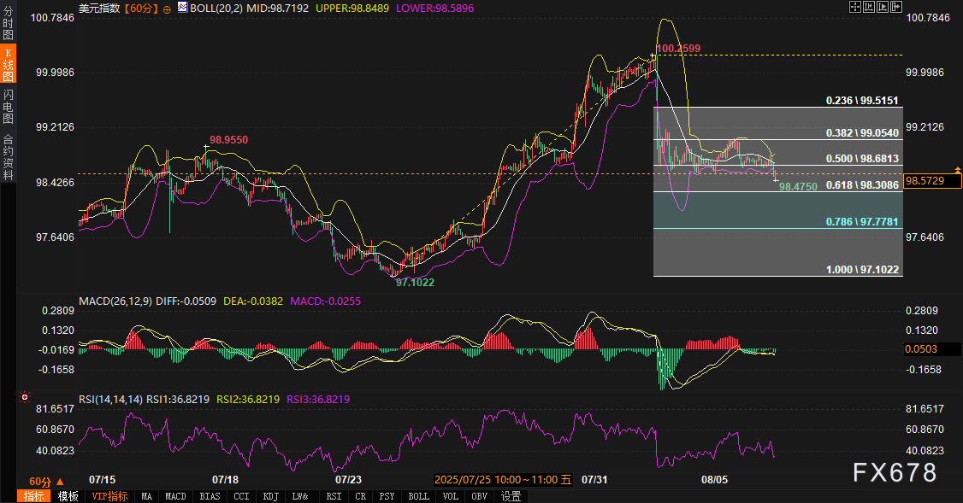Click the crosshair cursor icon at top right
The width and height of the screenshot is (963, 503).
click(x=854, y=7)
